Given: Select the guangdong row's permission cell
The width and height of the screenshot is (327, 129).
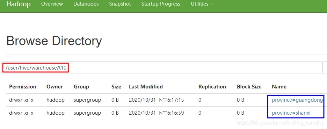Looking at the screenshot, I should pyautogui.click(x=21, y=100).
